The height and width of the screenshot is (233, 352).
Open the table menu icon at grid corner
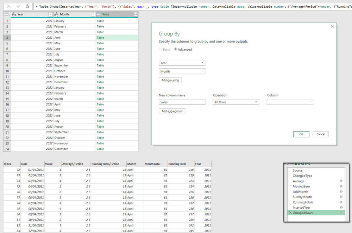6,14
